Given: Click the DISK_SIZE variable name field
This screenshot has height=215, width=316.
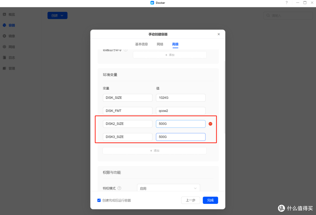Looking at the screenshot, I should click(x=128, y=98).
